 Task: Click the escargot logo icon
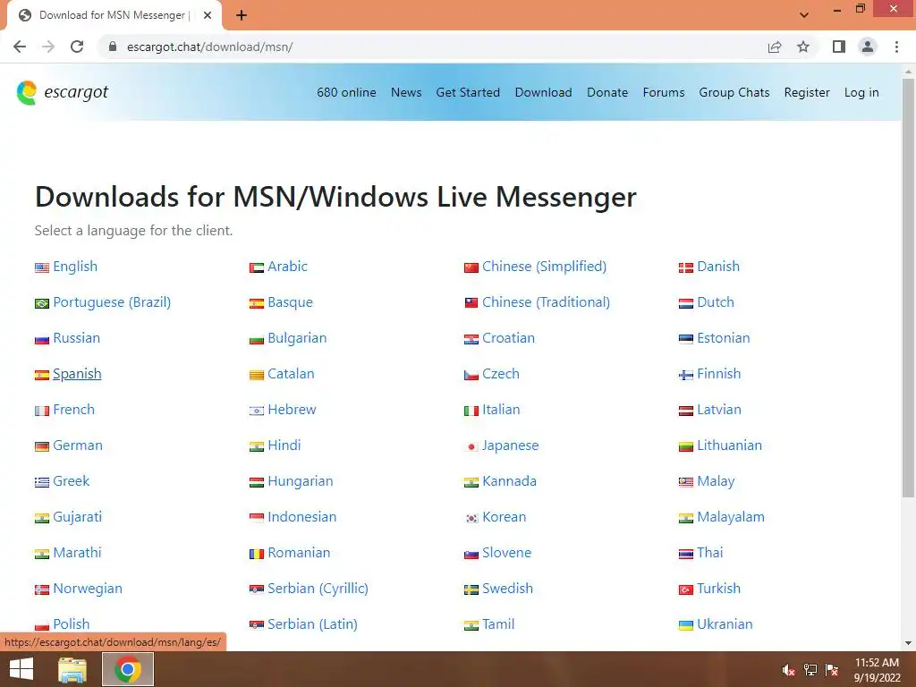pos(27,93)
